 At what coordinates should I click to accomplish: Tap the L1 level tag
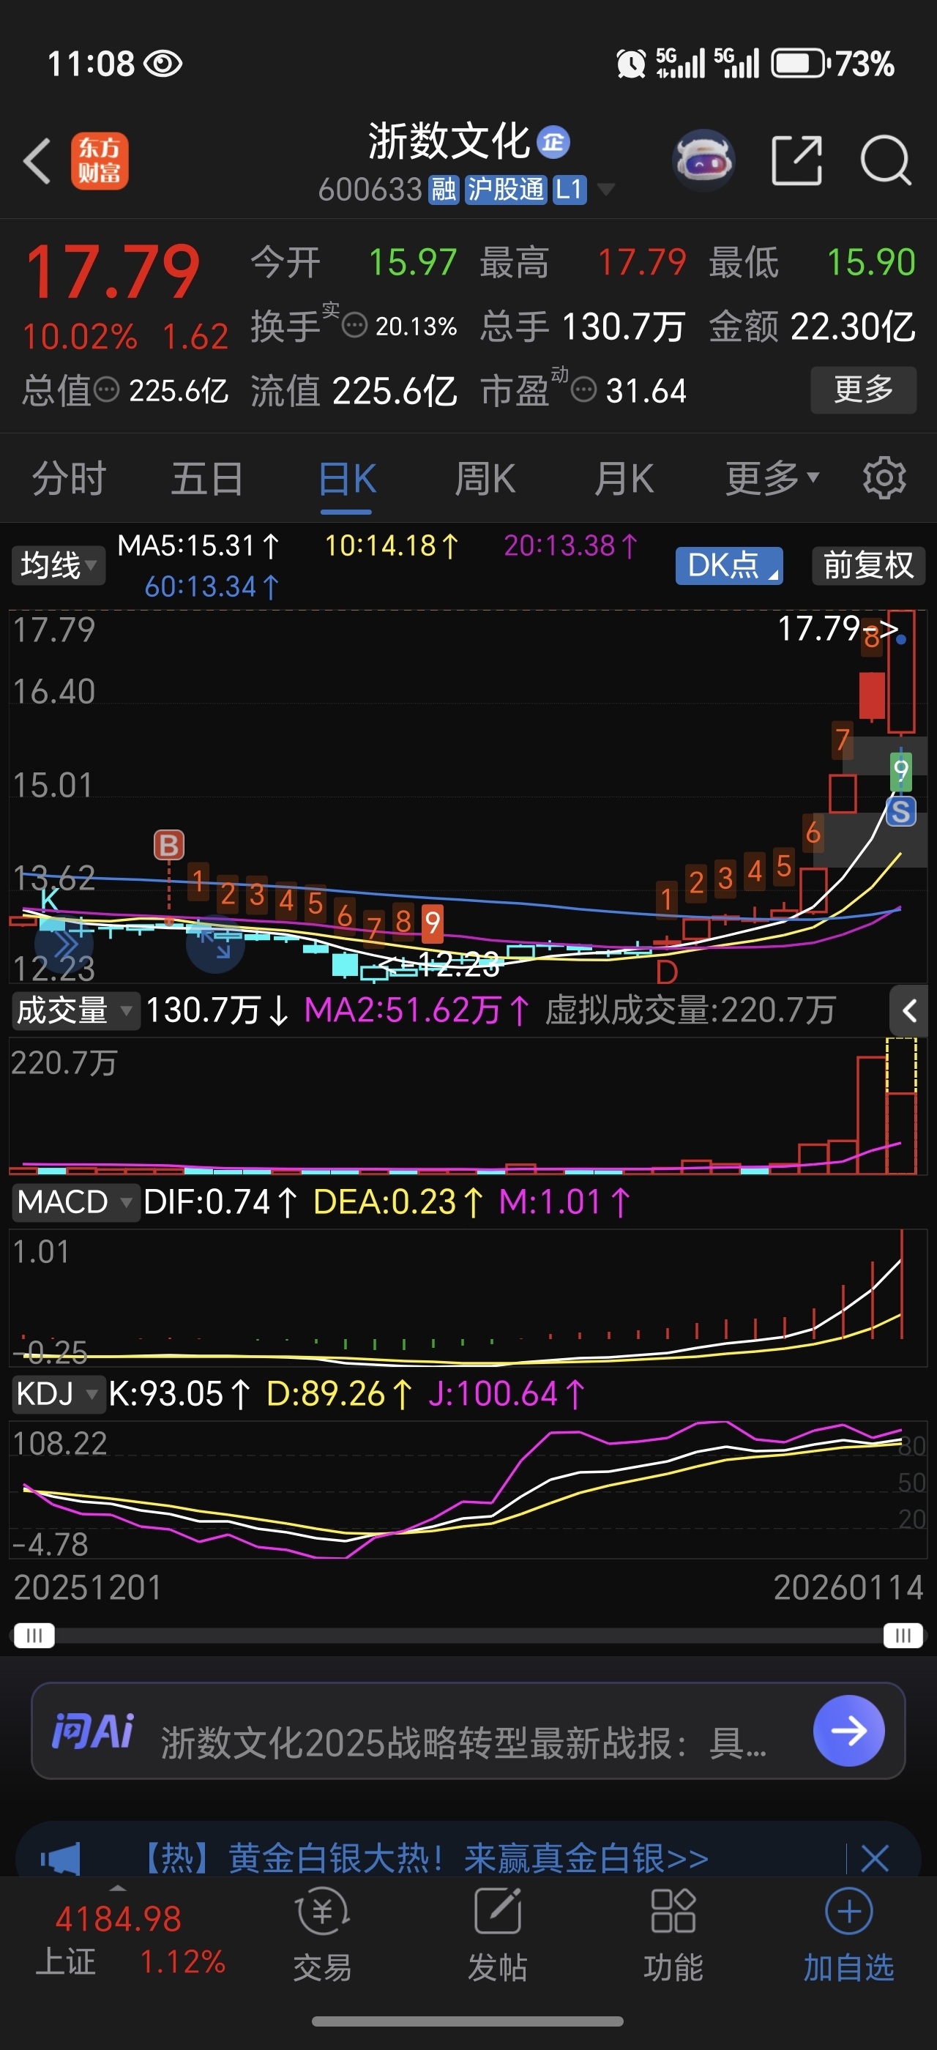point(570,190)
